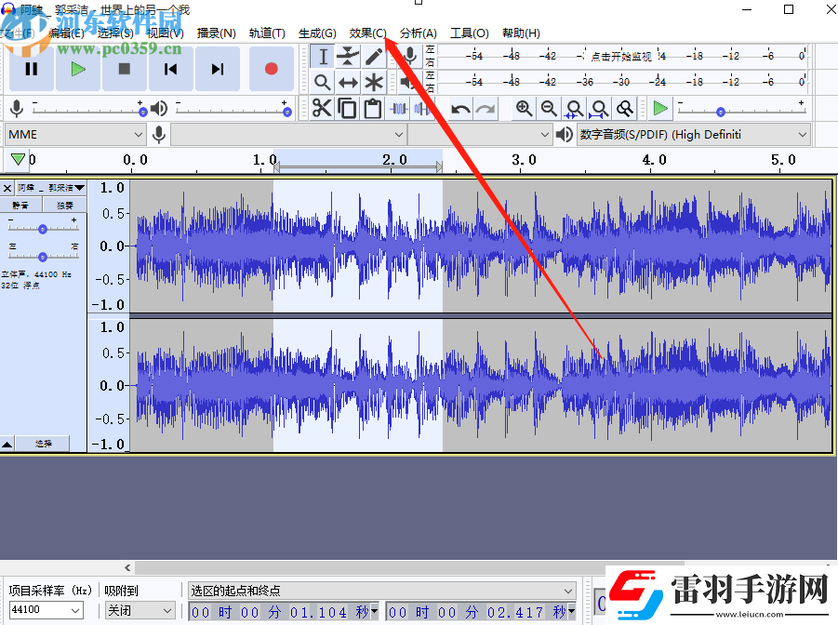838x625 pixels.
Task: Cut selection with the scissors icon
Action: click(x=322, y=109)
